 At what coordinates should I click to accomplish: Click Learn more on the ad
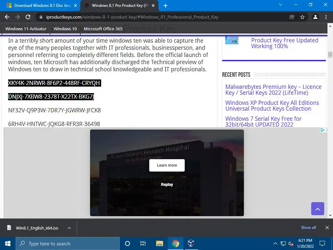[x=167, y=165]
